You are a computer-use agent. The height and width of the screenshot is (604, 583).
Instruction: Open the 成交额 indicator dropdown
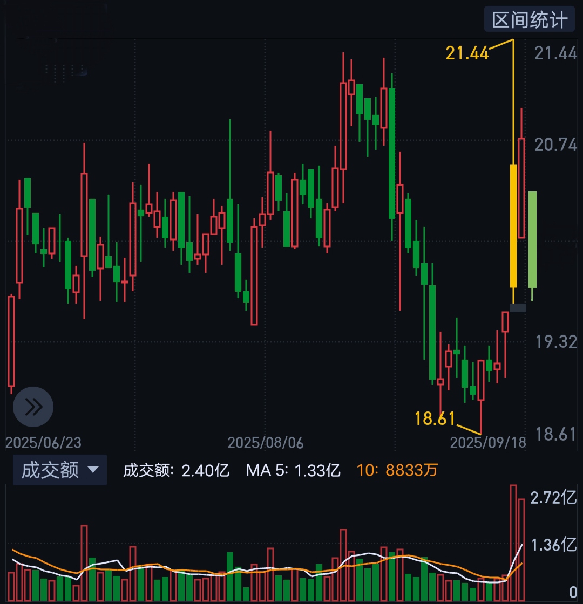[x=60, y=470]
